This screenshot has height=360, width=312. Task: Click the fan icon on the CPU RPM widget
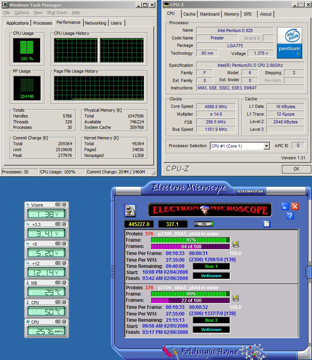[28, 322]
